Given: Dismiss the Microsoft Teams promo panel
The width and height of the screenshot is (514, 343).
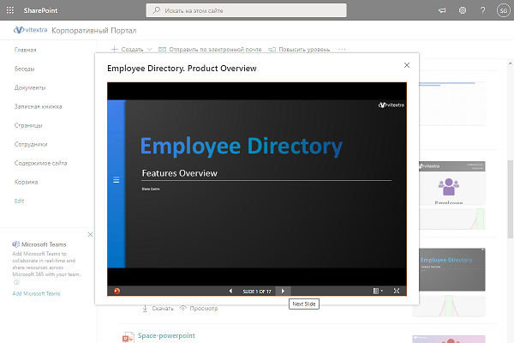Looking at the screenshot, I should 91,234.
